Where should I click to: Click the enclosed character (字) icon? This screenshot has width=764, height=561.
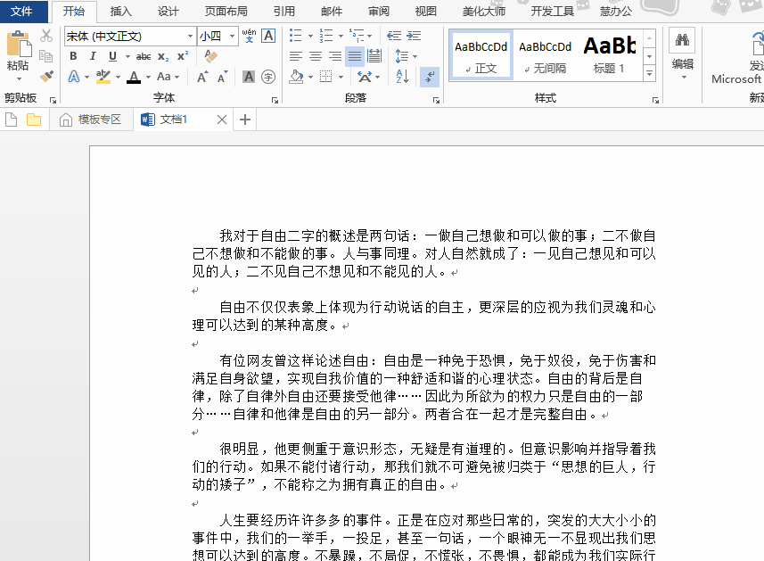tap(268, 77)
